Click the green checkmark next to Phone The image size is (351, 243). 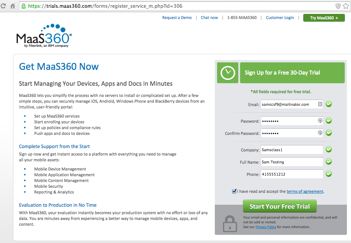tap(329, 174)
